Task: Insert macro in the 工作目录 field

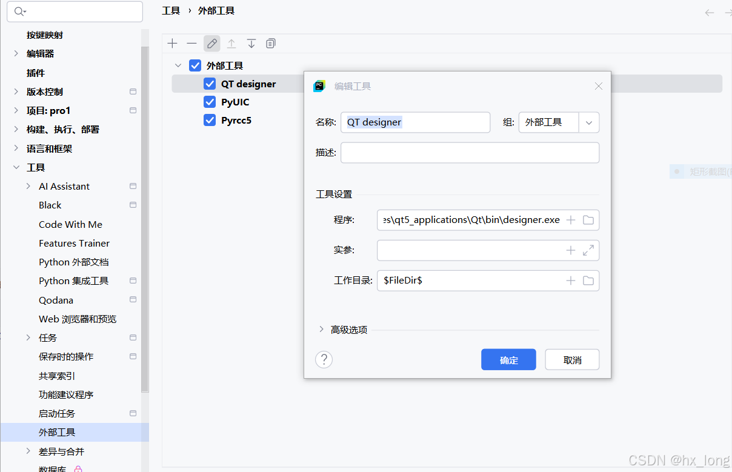Action: pyautogui.click(x=570, y=281)
